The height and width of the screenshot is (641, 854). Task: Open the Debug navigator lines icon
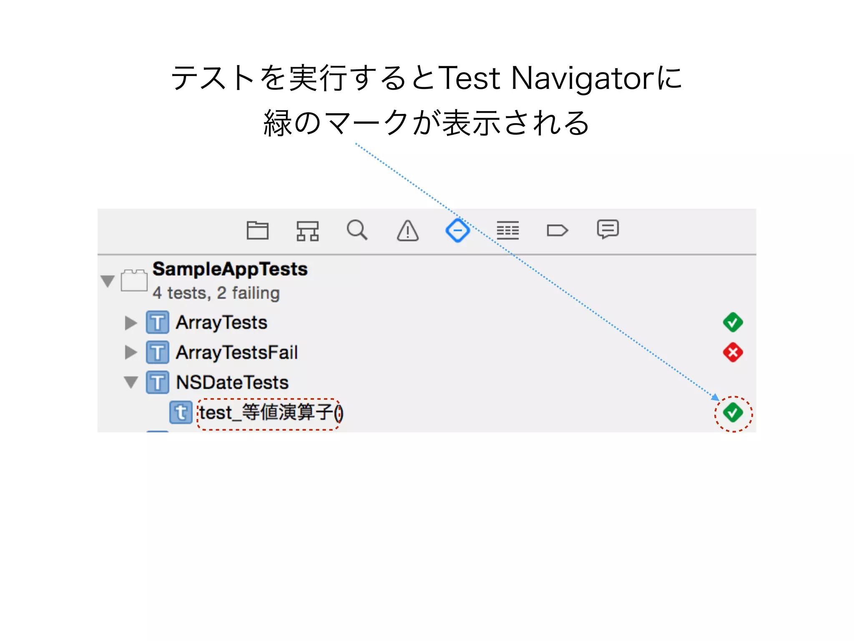[x=507, y=230]
